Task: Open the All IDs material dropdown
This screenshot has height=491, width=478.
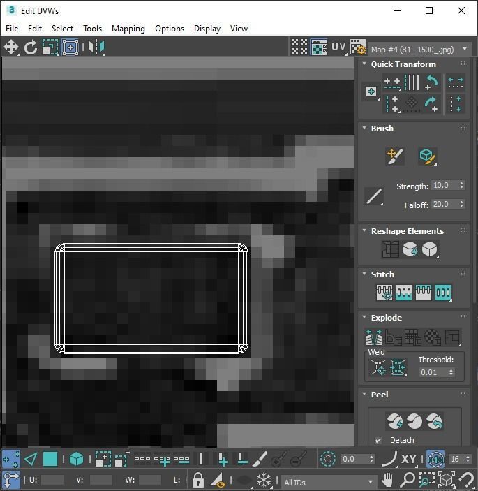Action: click(329, 482)
